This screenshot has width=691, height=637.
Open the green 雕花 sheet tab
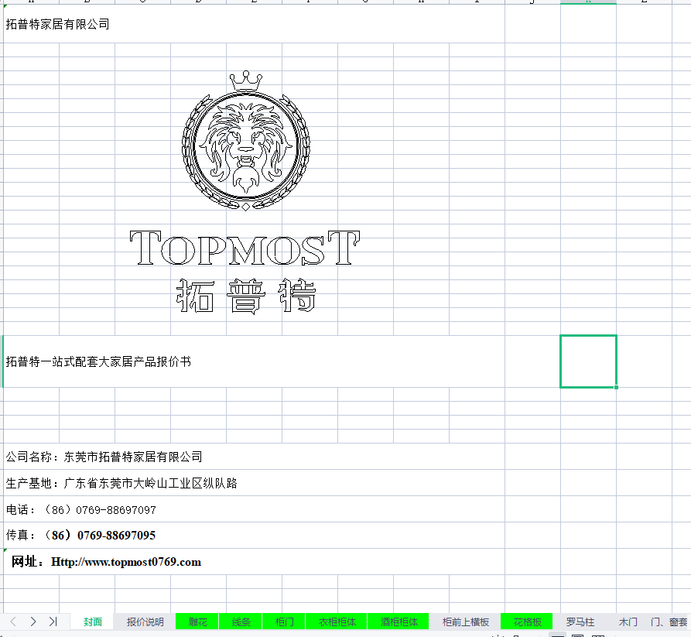[198, 622]
